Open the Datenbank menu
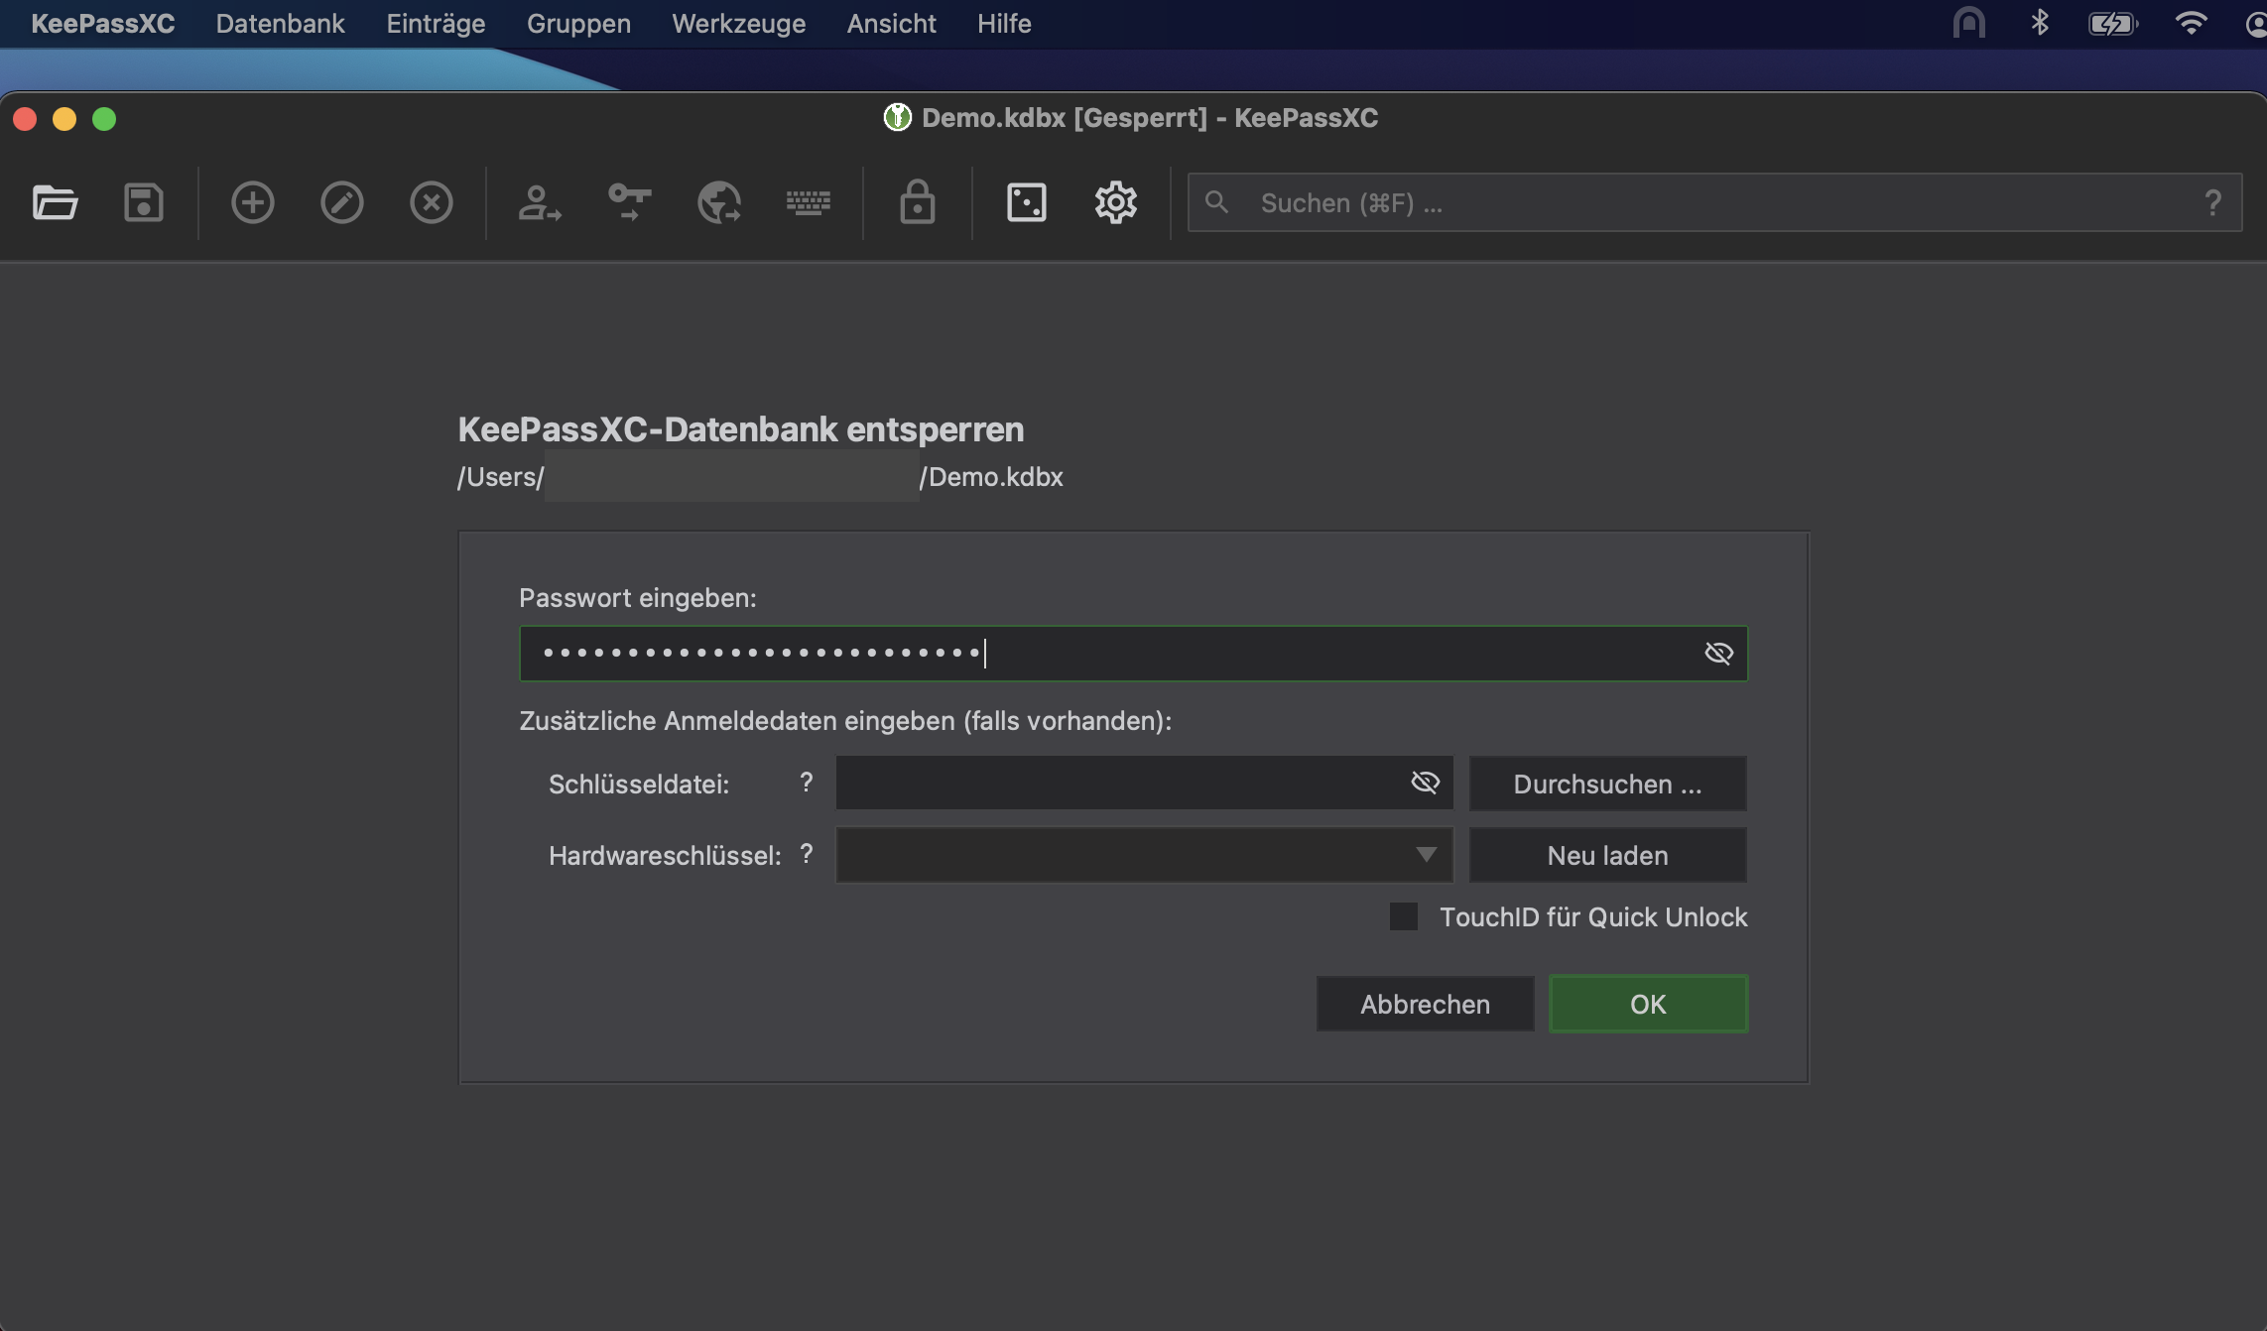The image size is (2267, 1331). (x=280, y=24)
